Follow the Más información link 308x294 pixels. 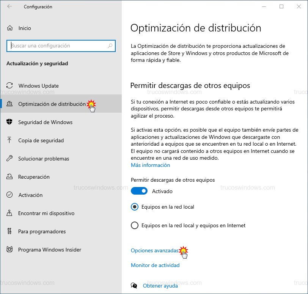(150, 165)
